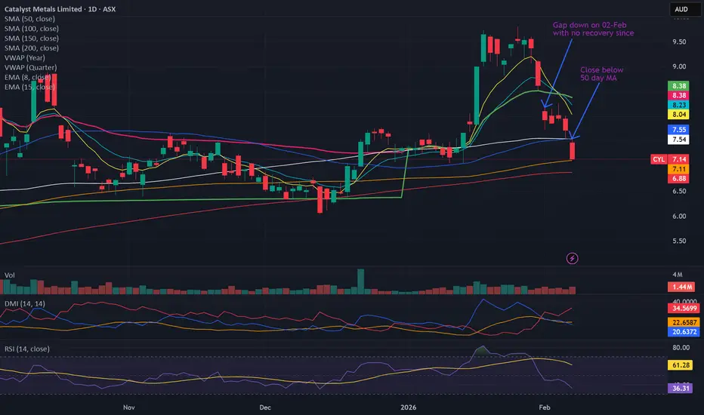The width and height of the screenshot is (704, 415).
Task: Click the 34.5699 DMI value label
Action: tap(684, 308)
